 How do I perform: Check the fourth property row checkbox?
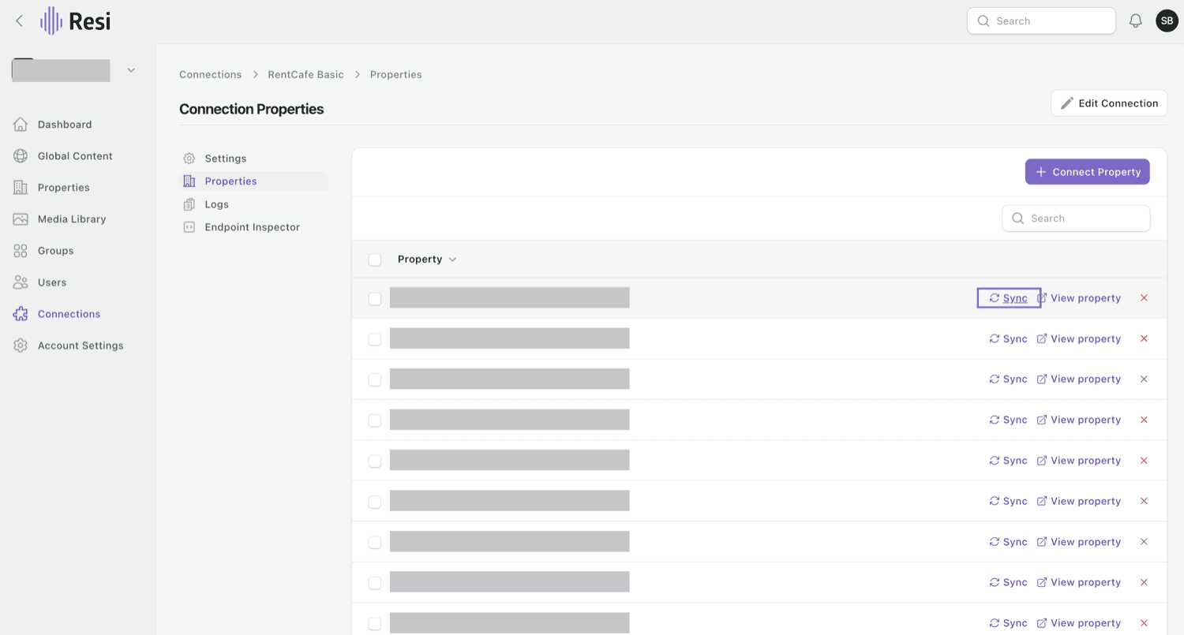point(375,420)
